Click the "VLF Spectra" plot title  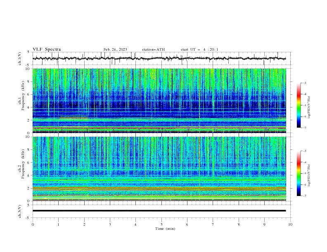[x=47, y=49]
